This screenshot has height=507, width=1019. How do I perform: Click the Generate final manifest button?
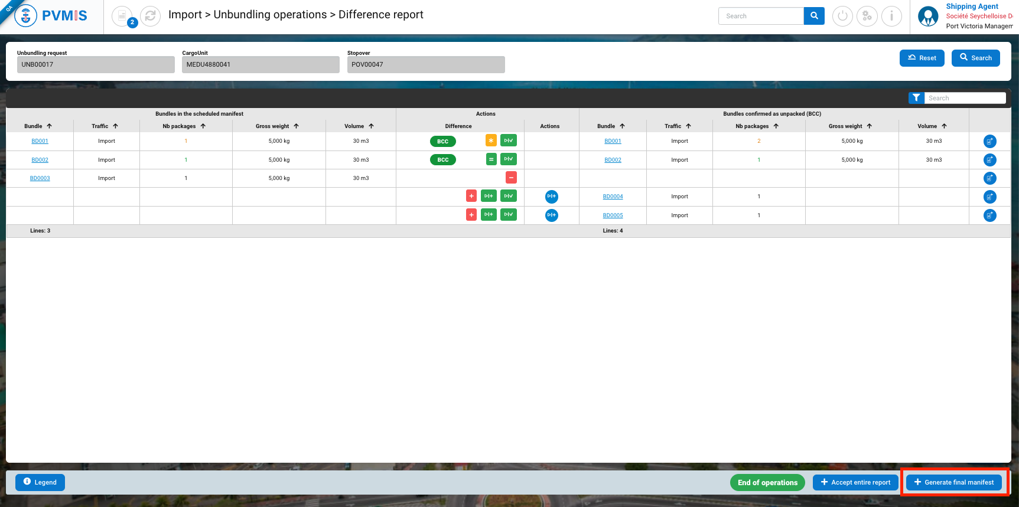(953, 482)
